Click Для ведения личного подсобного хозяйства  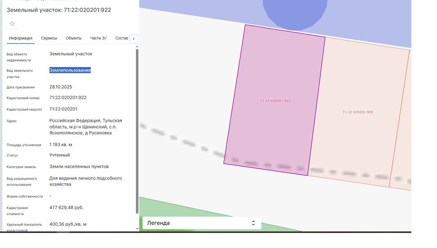pos(86,181)
